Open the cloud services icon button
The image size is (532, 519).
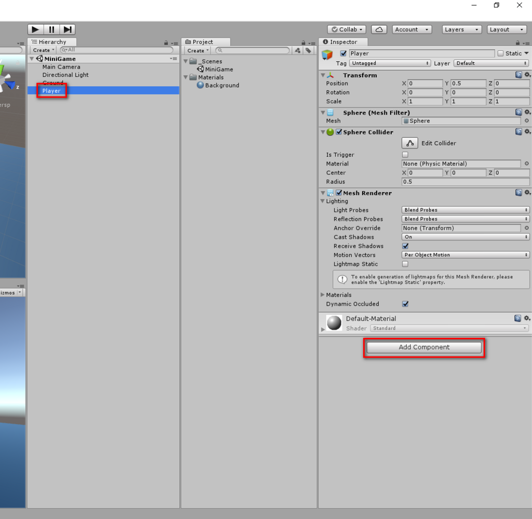click(x=379, y=30)
